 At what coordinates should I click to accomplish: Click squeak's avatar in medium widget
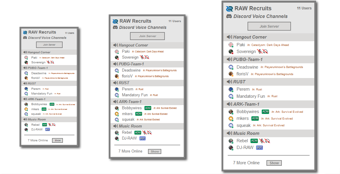coord(117,120)
